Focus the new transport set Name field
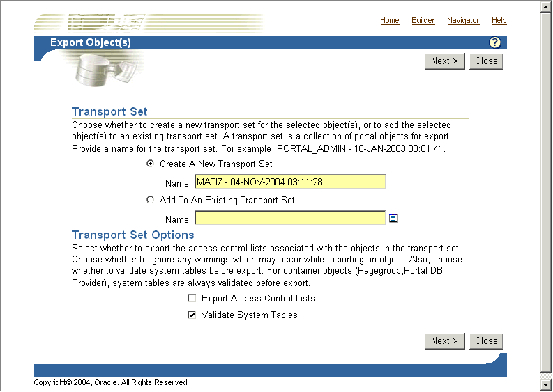553x392 pixels. tap(290, 182)
